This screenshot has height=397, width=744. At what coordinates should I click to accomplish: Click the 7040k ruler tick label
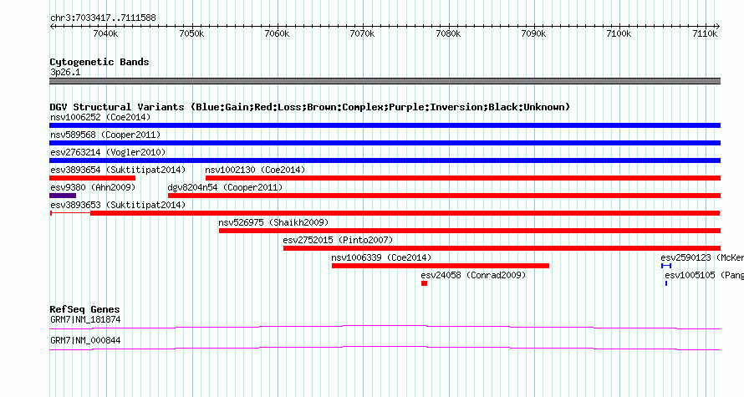(x=106, y=33)
